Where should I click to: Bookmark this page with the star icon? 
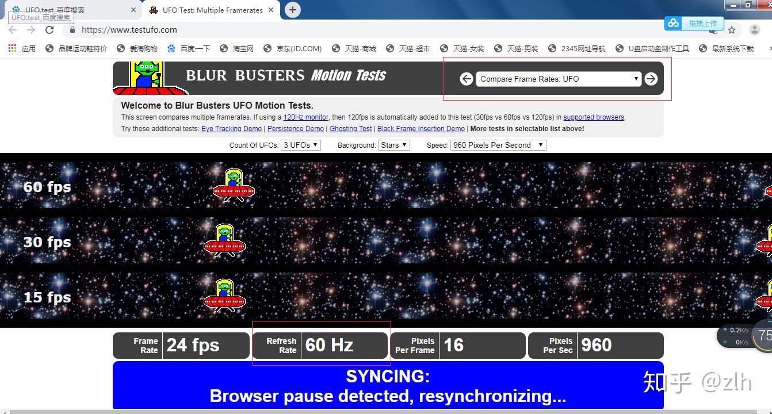coord(732,30)
